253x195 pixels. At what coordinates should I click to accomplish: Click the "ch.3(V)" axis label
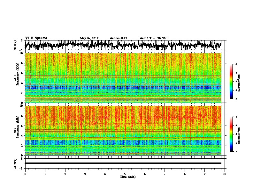coord(15,163)
